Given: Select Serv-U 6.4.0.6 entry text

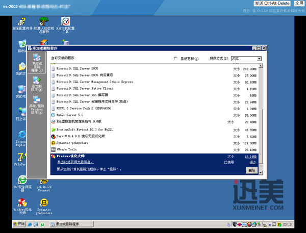Looking at the screenshot, I should coord(81,136).
